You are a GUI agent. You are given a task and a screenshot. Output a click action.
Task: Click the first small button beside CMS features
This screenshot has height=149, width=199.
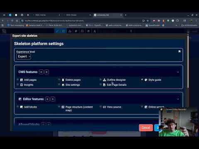point(41,72)
